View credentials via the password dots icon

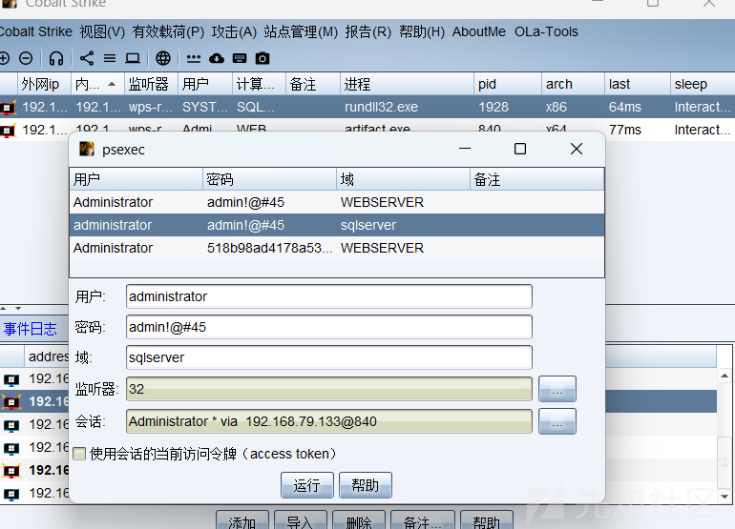coord(194,58)
